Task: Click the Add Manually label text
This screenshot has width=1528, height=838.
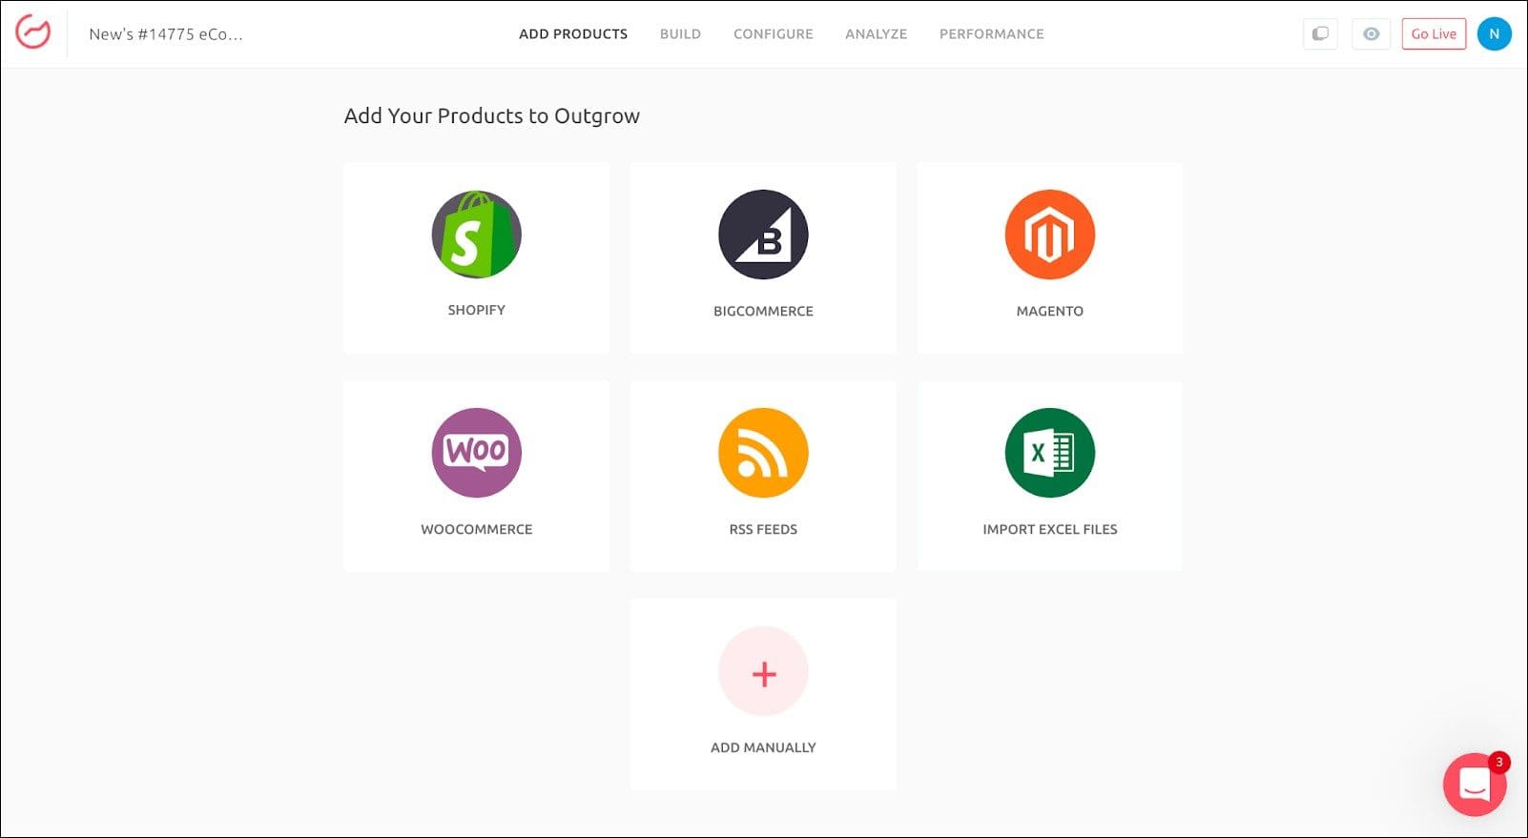Action: point(763,747)
